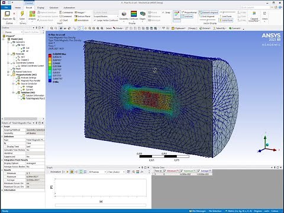Collapse the Geometry tree node

[8, 42]
